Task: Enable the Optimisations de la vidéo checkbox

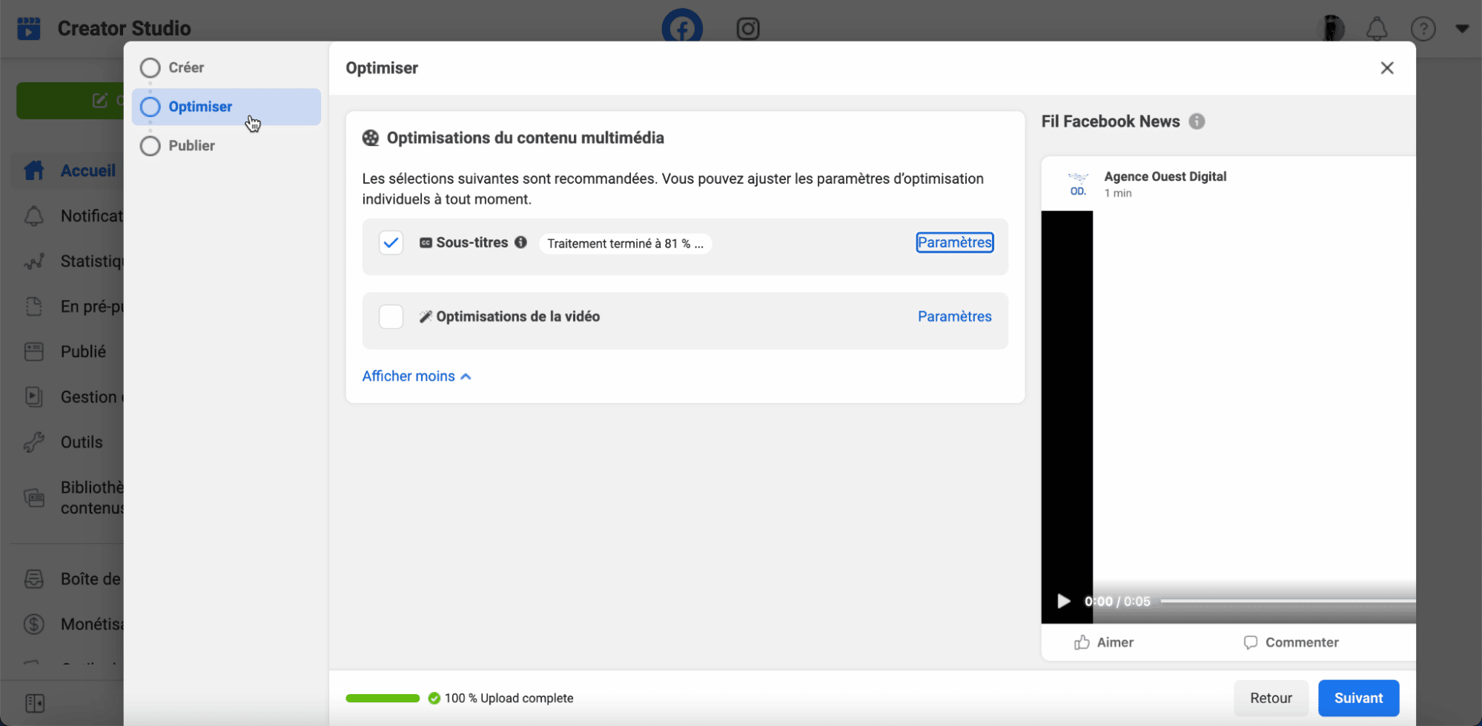Action: pos(391,316)
